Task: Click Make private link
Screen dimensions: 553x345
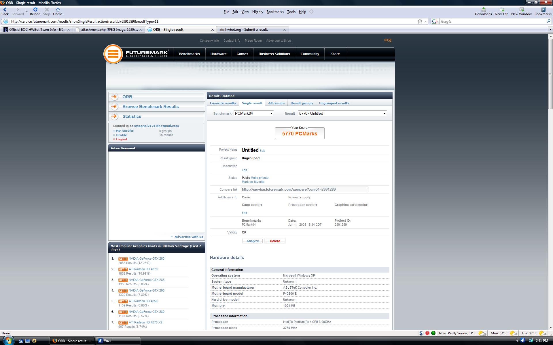Action: point(260,178)
